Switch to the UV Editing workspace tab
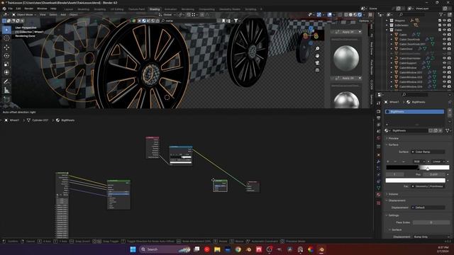 click(x=117, y=9)
